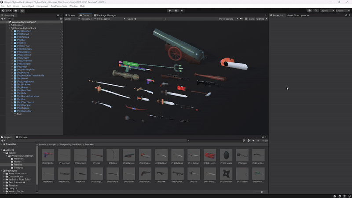Click the Project add (+) button
Viewport: 352px width, 198px height.
3,140
